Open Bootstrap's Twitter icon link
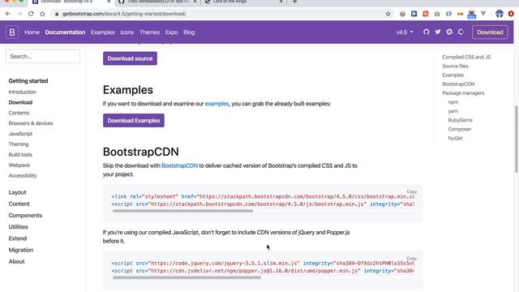Screen dimensions: 519x292 pos(438,32)
